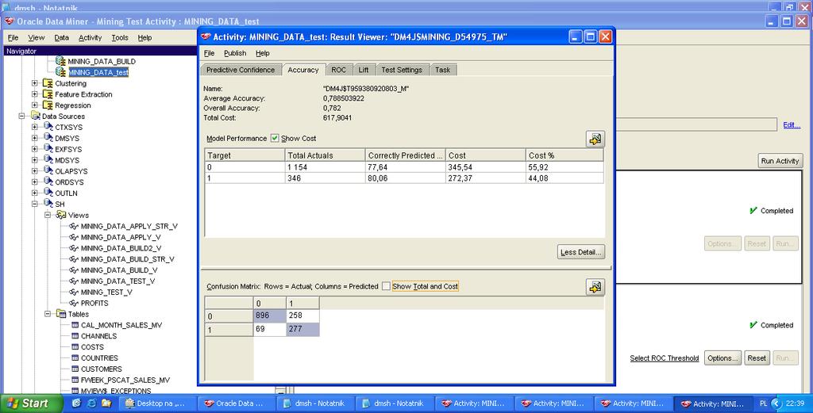Viewport: 813px width, 413px height.
Task: Click the Cost % column header
Action: pyautogui.click(x=564, y=155)
